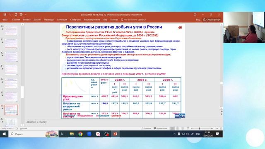Click the Undo arrow in quick access toolbar
This screenshot has width=265, height=149.
(x=10, y=14)
